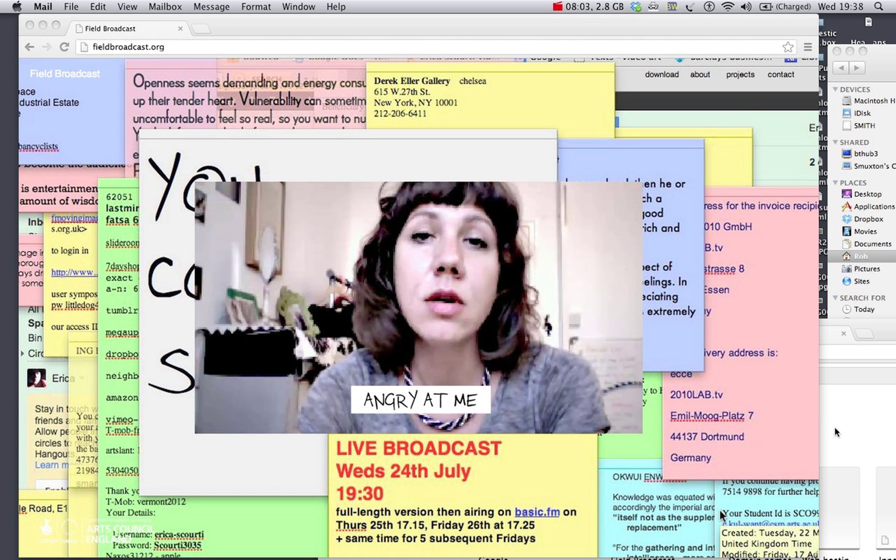Click the Field Broadcast site title
The width and height of the screenshot is (896, 560).
coord(65,74)
